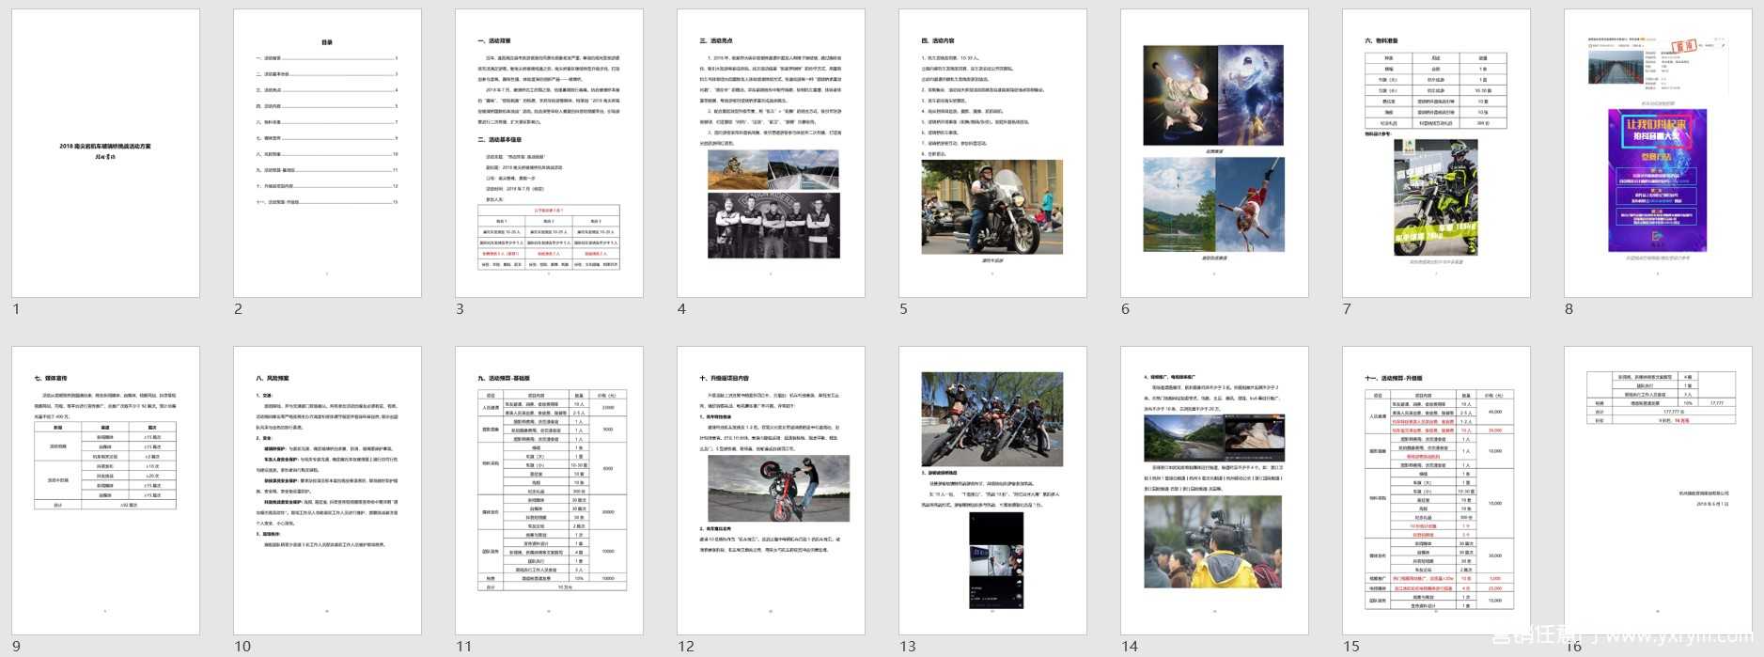Click the page number label 13

point(907,647)
